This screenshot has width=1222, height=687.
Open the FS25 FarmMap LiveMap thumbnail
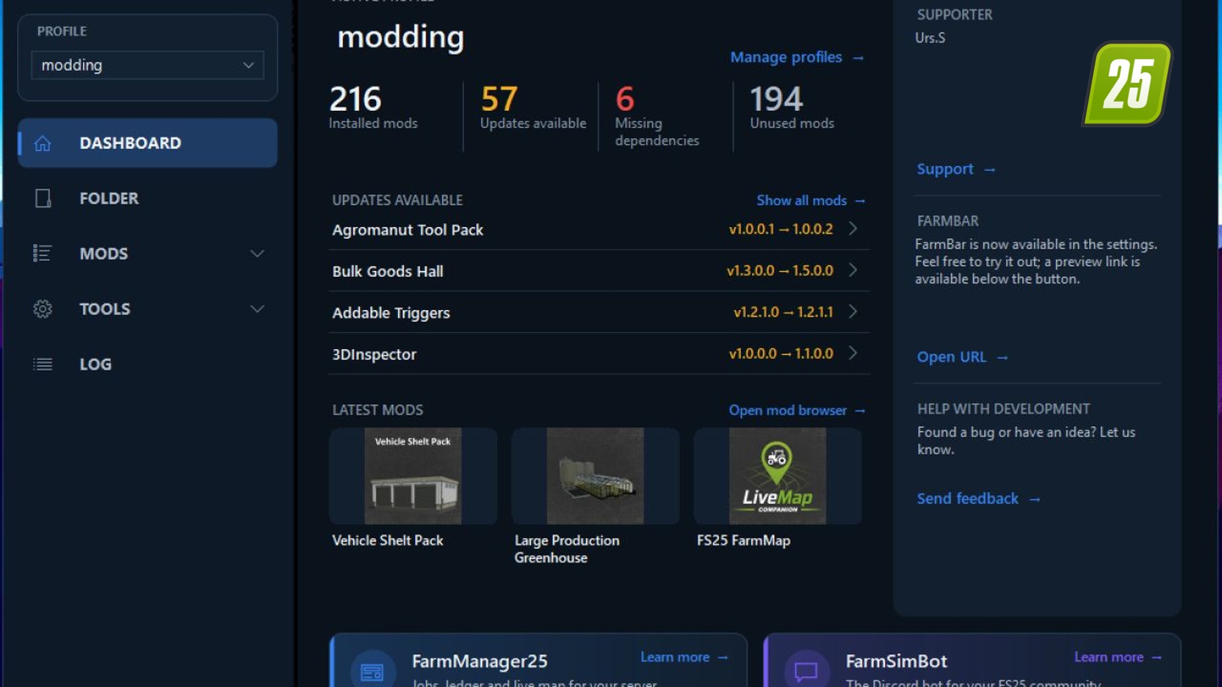[x=778, y=476]
